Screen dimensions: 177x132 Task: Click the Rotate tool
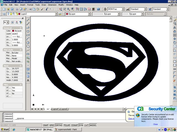[175, 43]
